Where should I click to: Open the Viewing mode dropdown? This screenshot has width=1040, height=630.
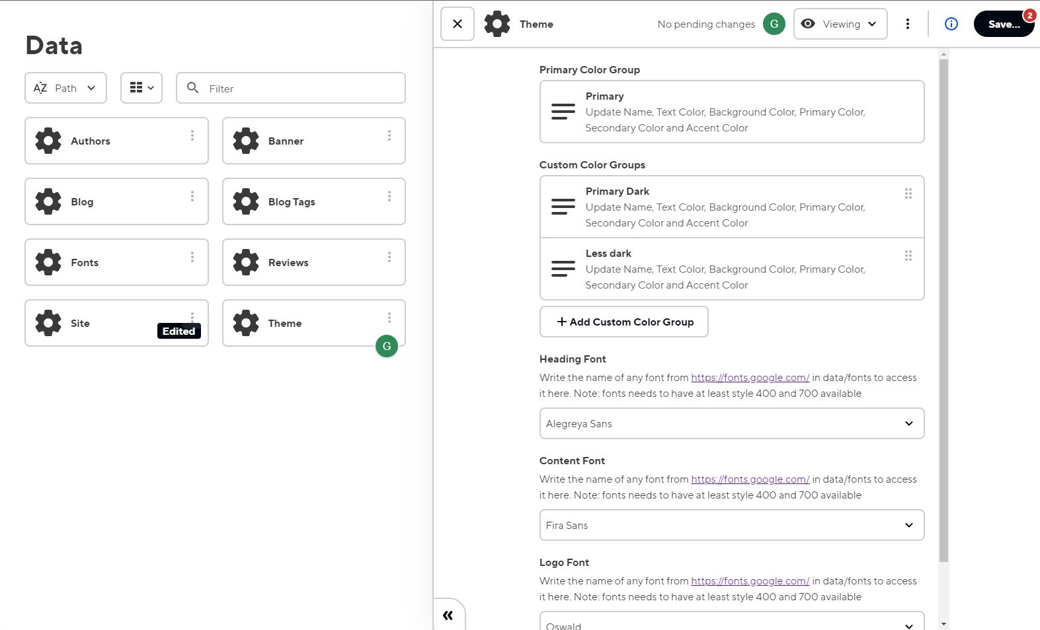840,24
